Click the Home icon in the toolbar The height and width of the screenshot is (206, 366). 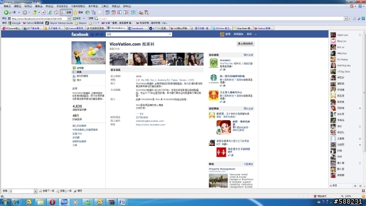tap(56, 13)
